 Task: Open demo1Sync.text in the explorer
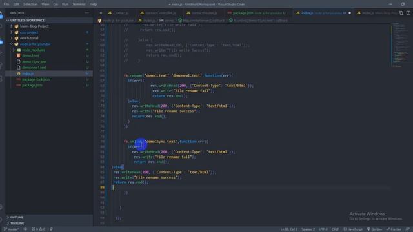point(49,62)
